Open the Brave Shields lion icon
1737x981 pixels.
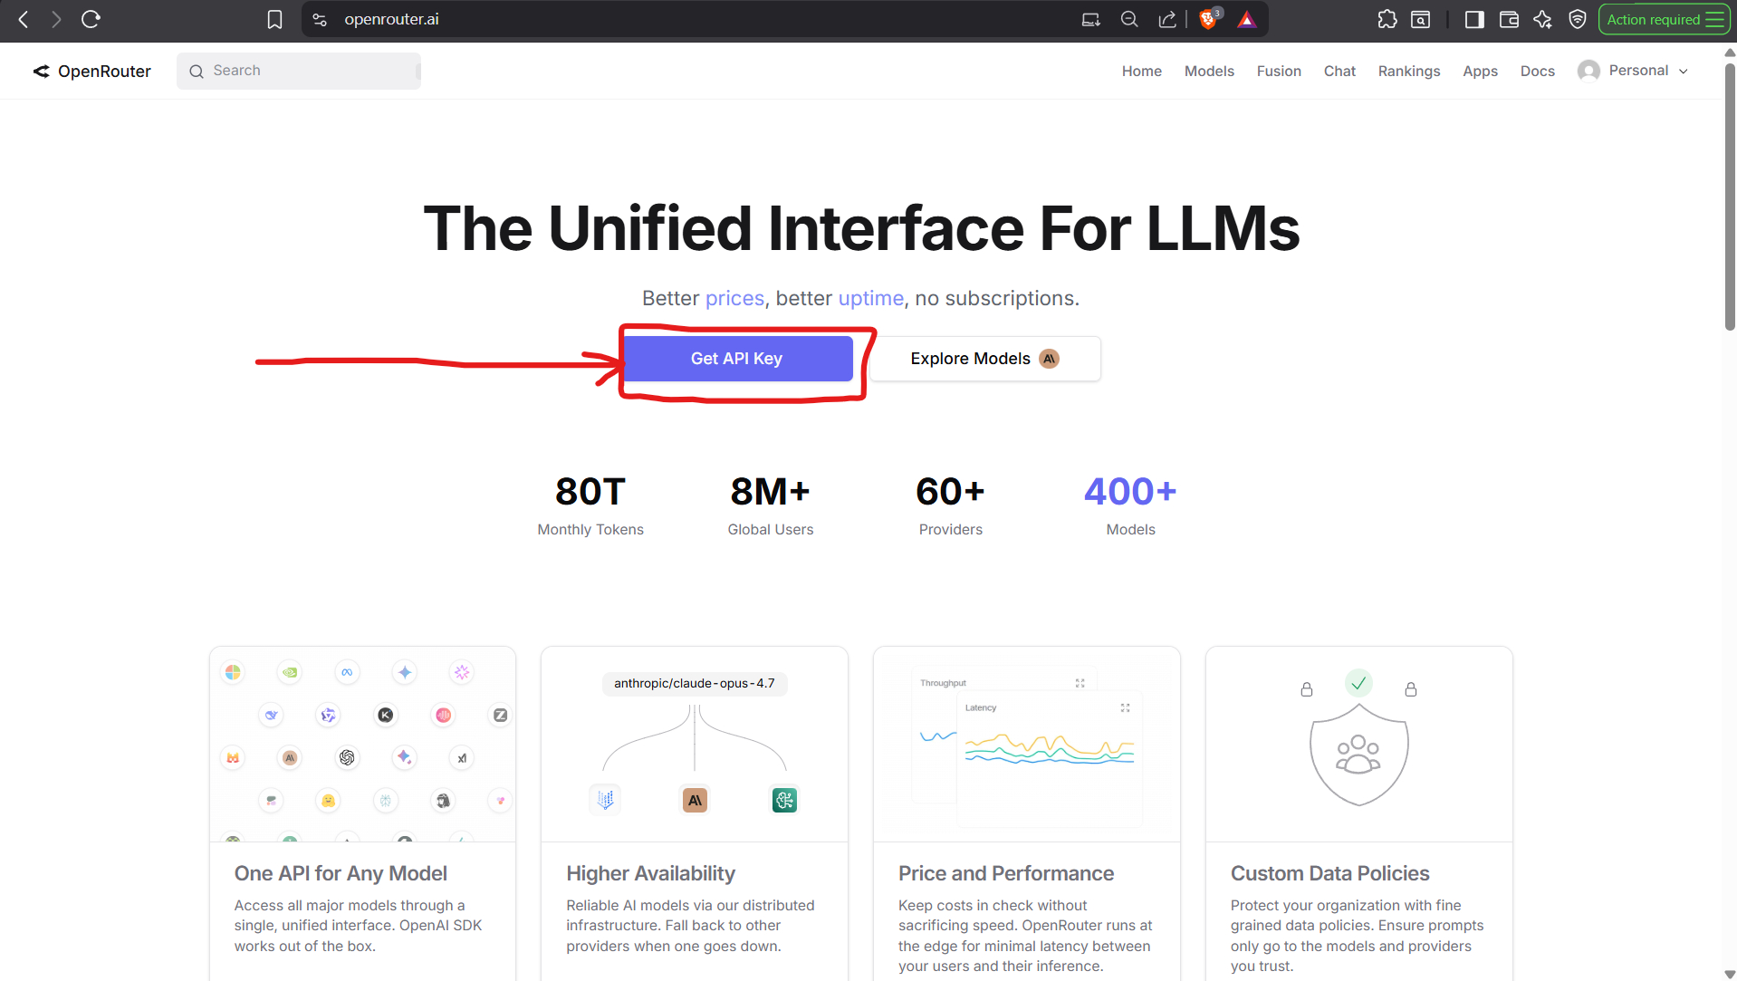(x=1208, y=19)
